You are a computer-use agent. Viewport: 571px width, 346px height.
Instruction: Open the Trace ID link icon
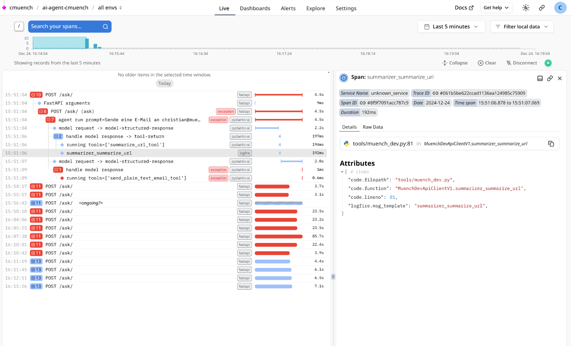(x=435, y=93)
